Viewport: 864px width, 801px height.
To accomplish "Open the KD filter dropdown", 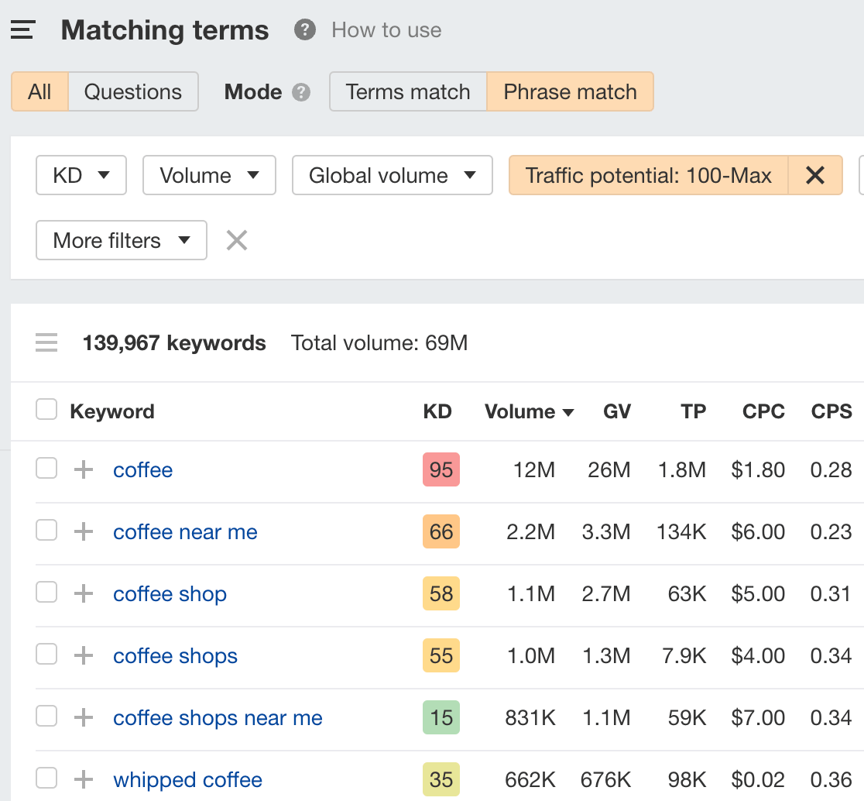I will [81, 175].
